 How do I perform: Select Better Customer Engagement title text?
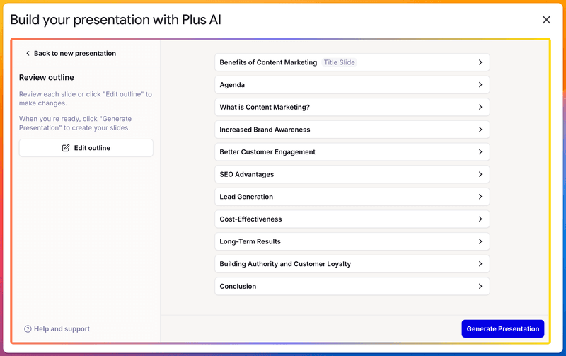(267, 152)
